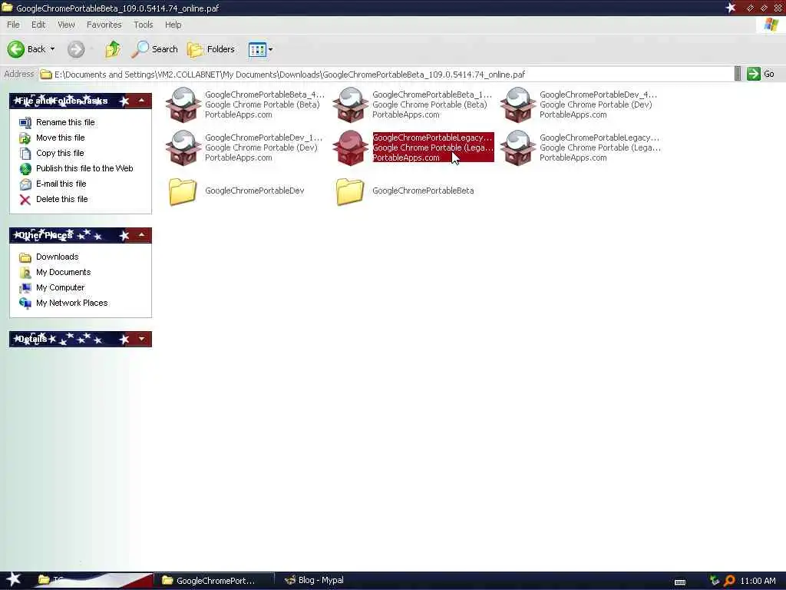
Task: Open the Favorites menu
Action: [104, 25]
